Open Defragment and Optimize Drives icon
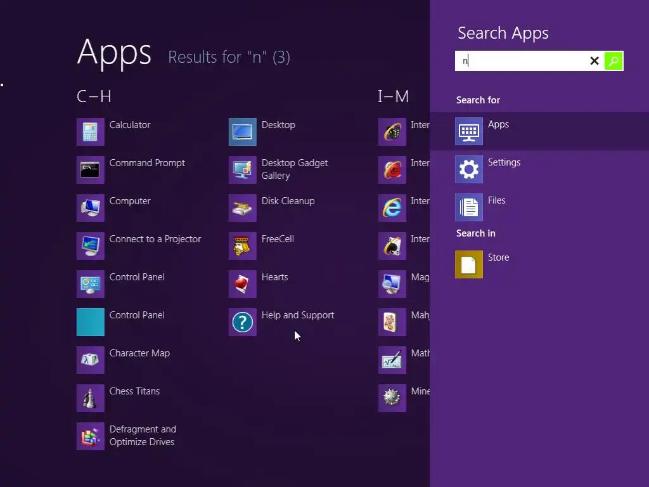Viewport: 649px width, 487px height. pos(90,436)
